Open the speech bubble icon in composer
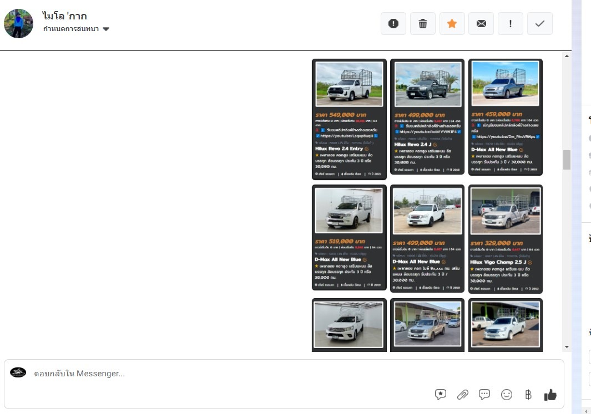Screen dimensions: 591x414 [x=484, y=395]
